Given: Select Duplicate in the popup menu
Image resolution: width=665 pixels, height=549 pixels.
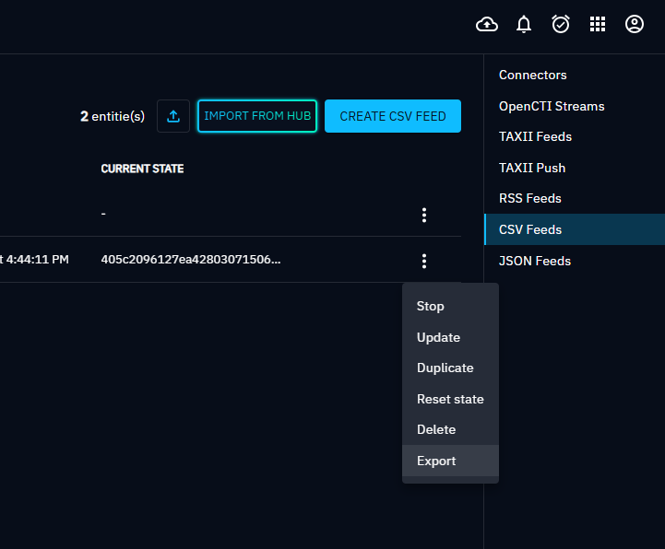Looking at the screenshot, I should coord(445,368).
